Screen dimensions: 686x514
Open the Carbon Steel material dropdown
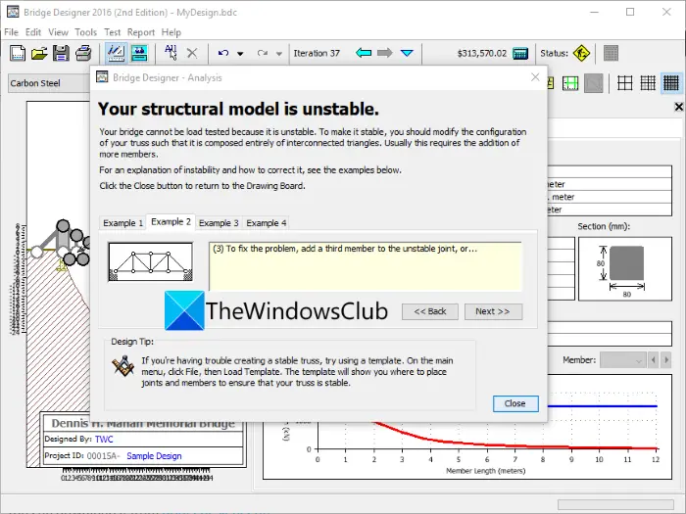tap(49, 83)
